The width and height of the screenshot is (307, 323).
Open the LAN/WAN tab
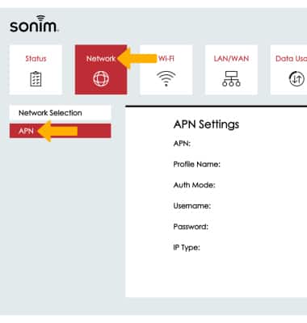click(231, 69)
